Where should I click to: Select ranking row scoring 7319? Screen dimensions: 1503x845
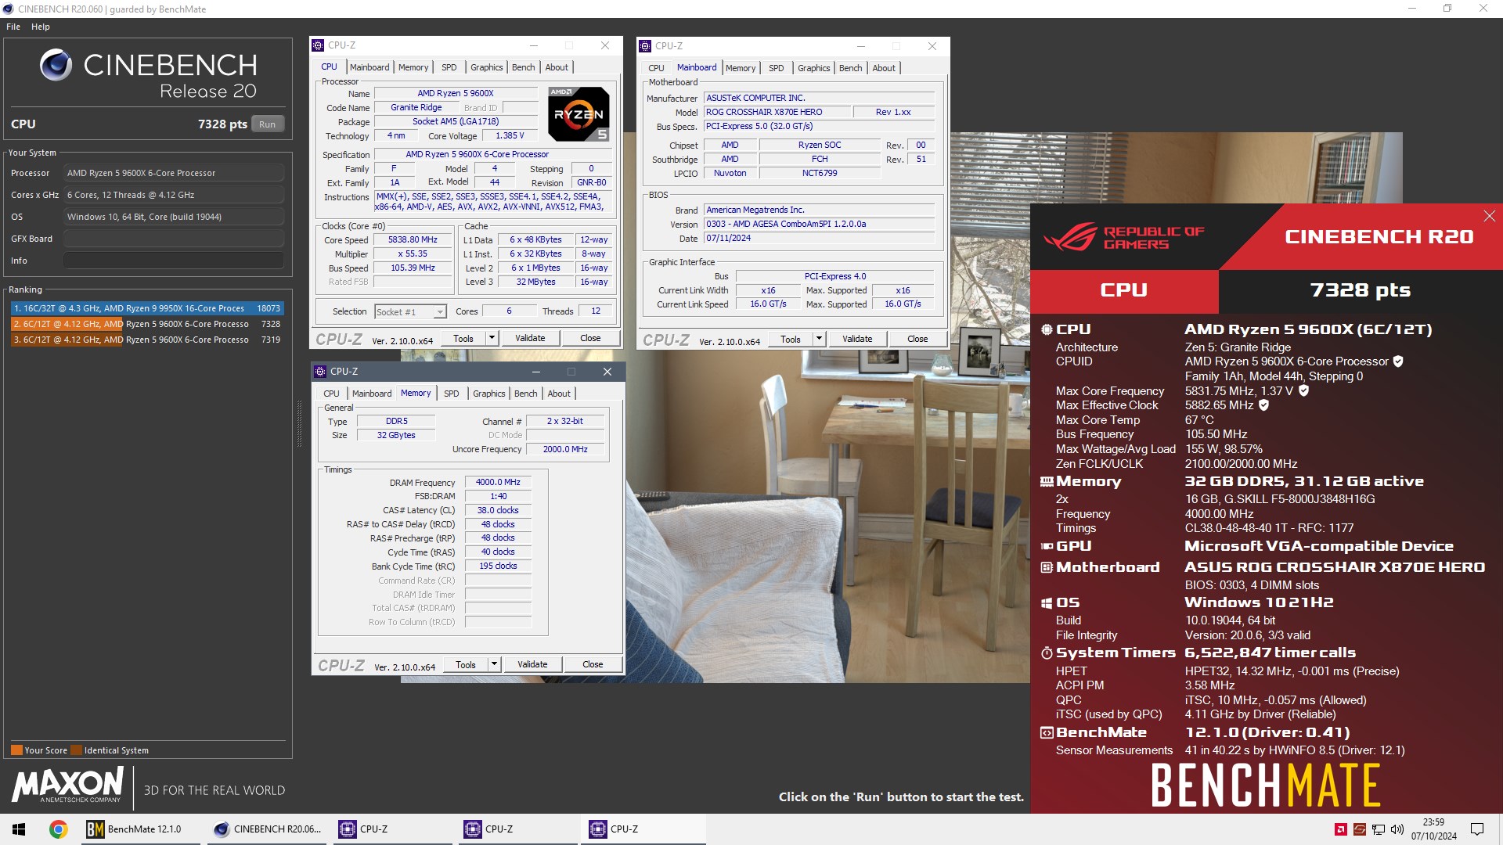pos(147,340)
